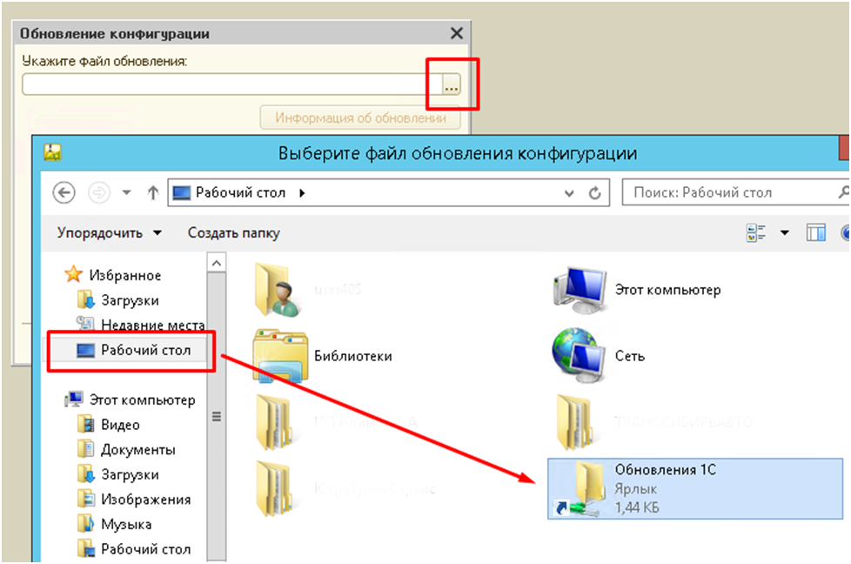Click the star icon beside Избранное

coord(73,275)
